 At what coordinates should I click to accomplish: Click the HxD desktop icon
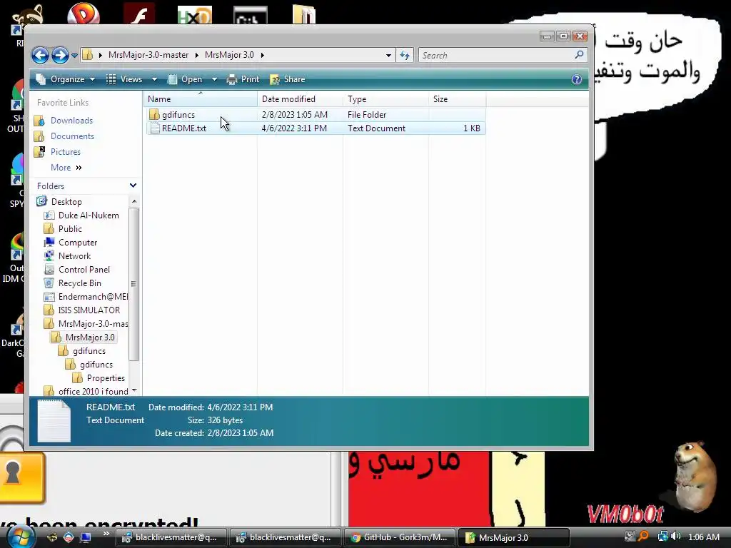click(194, 14)
